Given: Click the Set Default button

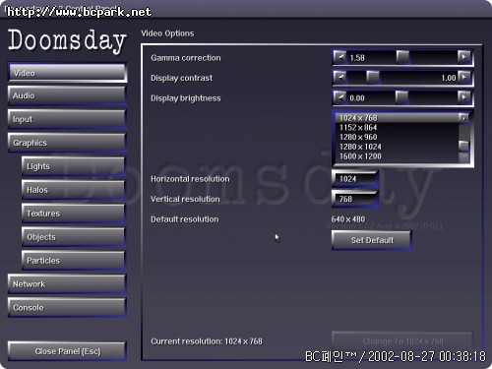Looking at the screenshot, I should point(372,240).
